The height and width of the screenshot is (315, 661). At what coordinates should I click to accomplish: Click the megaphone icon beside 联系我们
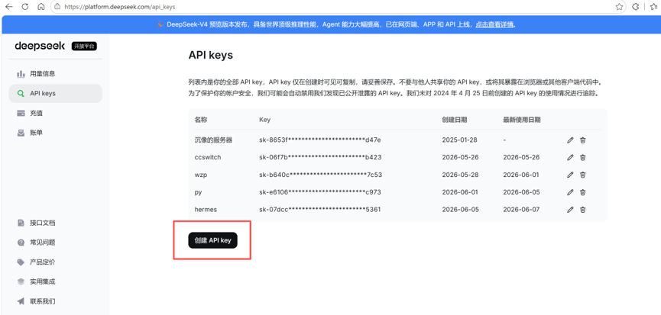coord(21,301)
